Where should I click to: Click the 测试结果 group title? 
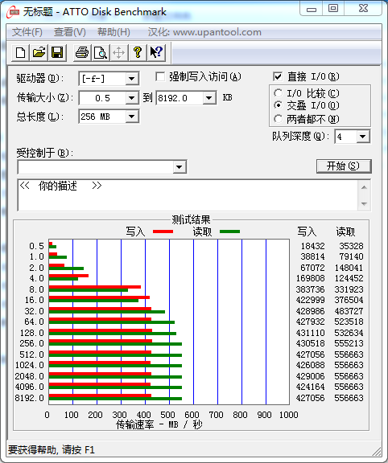191,219
